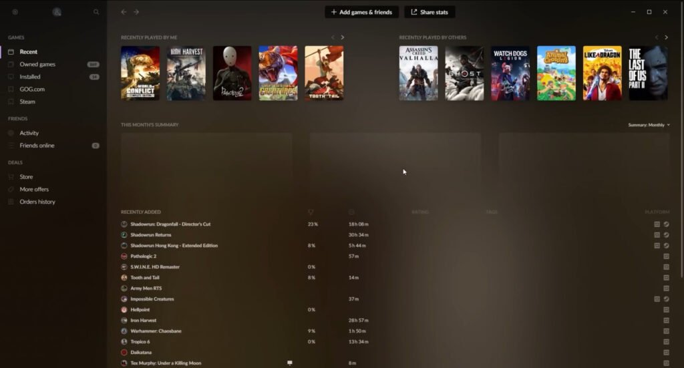Select Warhammer: Chaosbane row
The height and width of the screenshot is (368, 684).
[x=395, y=331]
